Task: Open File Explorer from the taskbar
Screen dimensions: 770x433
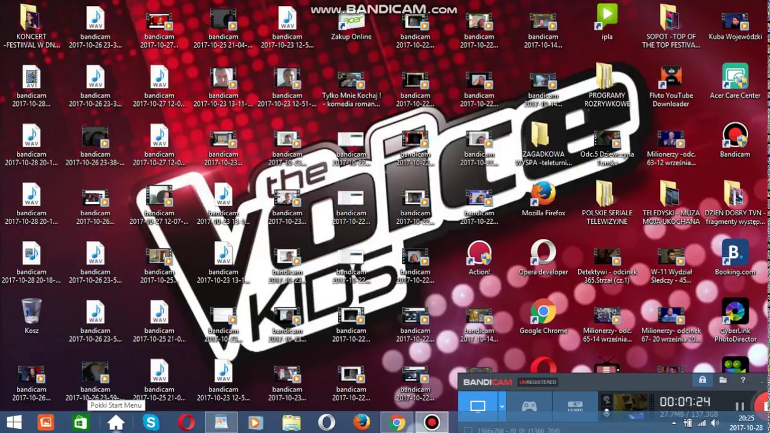Action: tap(291, 423)
